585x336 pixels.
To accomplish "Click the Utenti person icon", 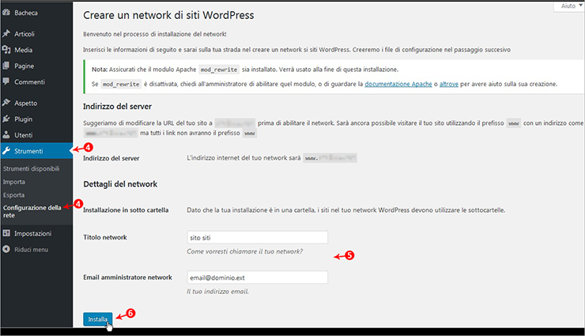I will tap(6, 134).
